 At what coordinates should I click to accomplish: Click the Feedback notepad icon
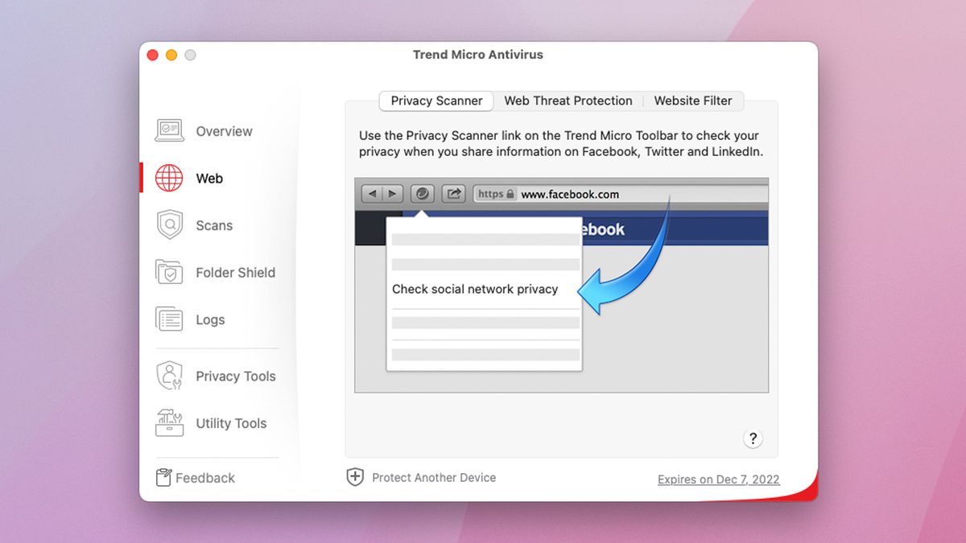click(163, 477)
